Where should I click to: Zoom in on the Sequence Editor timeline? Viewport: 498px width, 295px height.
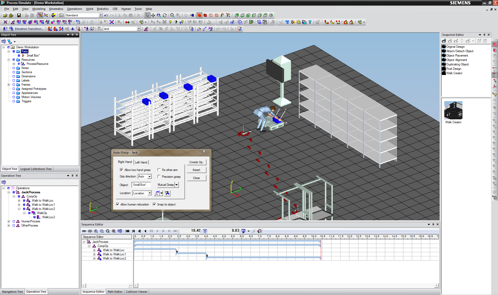[96, 231]
